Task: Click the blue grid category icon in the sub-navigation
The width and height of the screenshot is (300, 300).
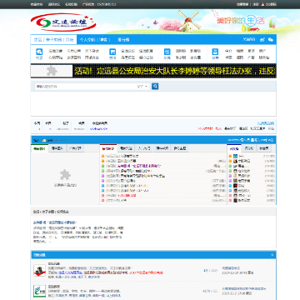Action: pyautogui.click(x=167, y=52)
